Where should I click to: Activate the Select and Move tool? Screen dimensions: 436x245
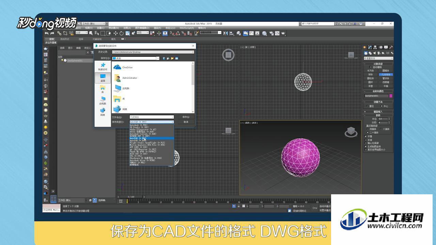[x=115, y=33]
